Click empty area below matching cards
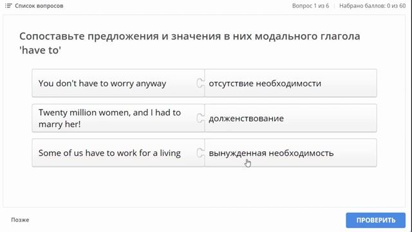The width and height of the screenshot is (412, 232). click(204, 187)
